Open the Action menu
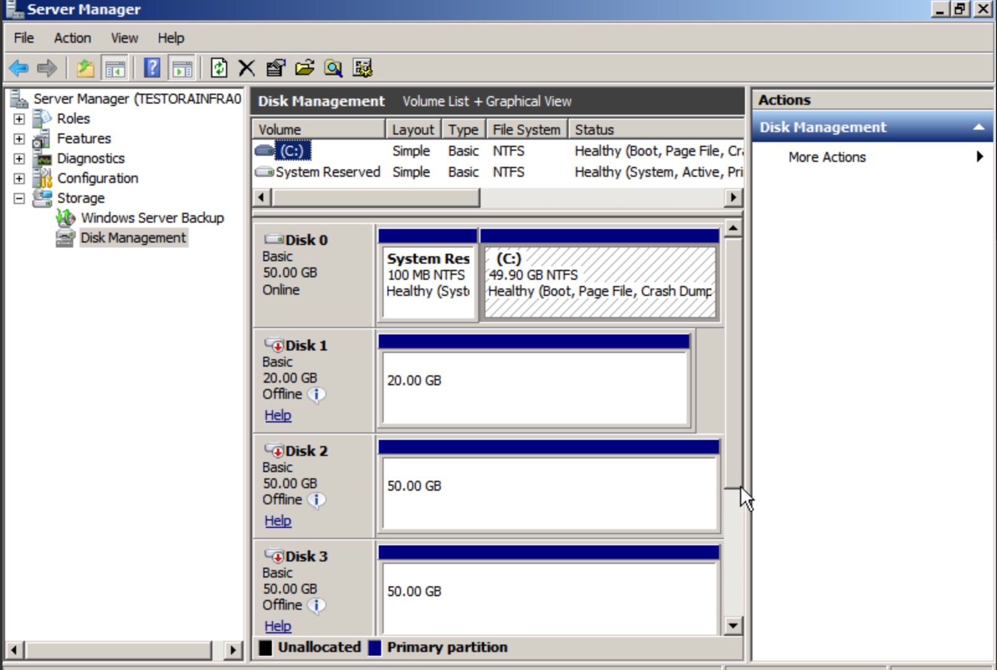Viewport: 997px width, 670px height. [x=72, y=38]
